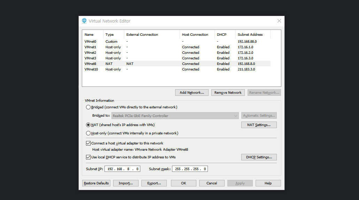Viewport: 359px width, 200px height.
Task: Open NAT Settings
Action: [x=259, y=125]
